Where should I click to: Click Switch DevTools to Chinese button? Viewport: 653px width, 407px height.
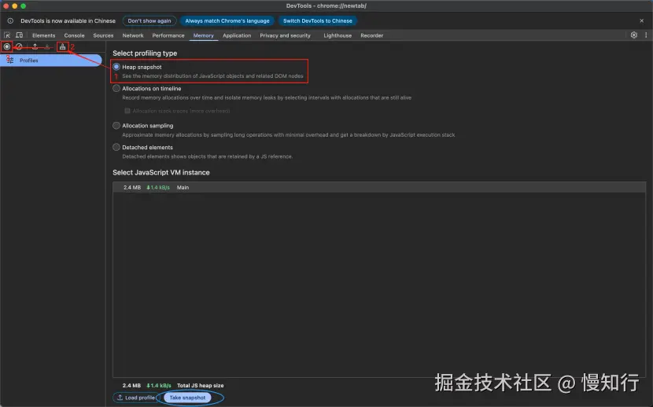click(318, 20)
